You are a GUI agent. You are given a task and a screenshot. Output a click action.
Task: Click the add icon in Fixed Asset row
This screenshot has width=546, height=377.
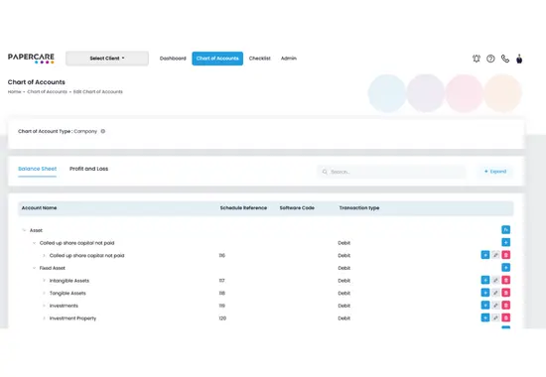(506, 267)
